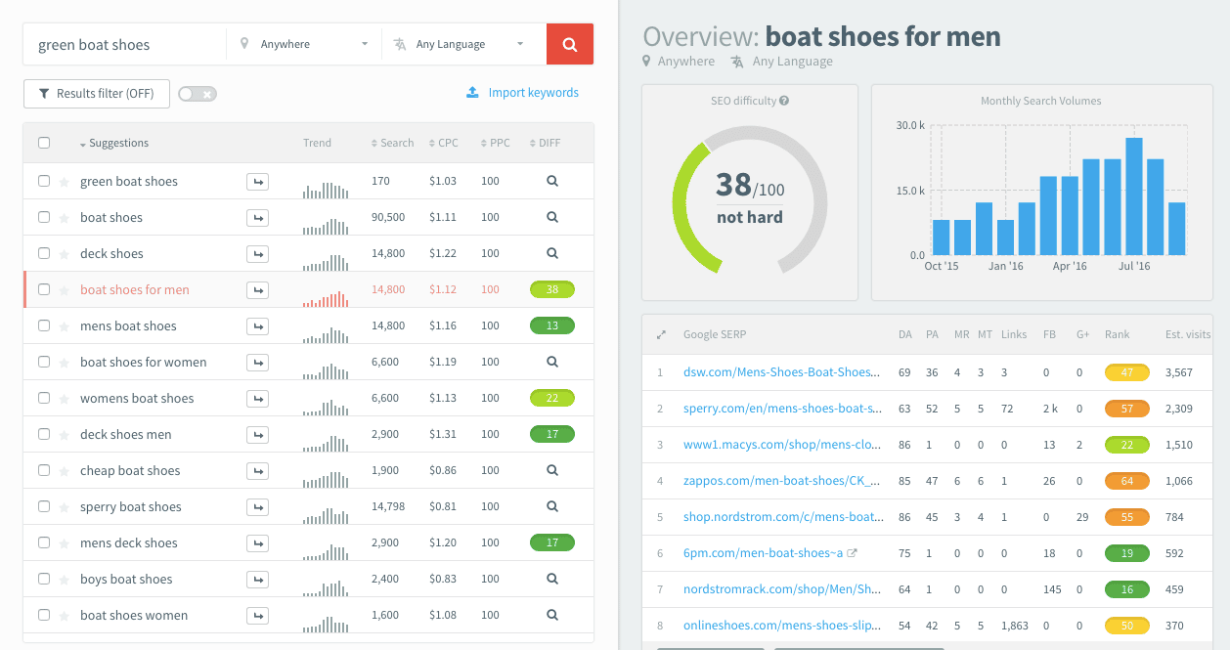Click the tallest bar in Monthly Search Volumes chart

(x=1134, y=195)
